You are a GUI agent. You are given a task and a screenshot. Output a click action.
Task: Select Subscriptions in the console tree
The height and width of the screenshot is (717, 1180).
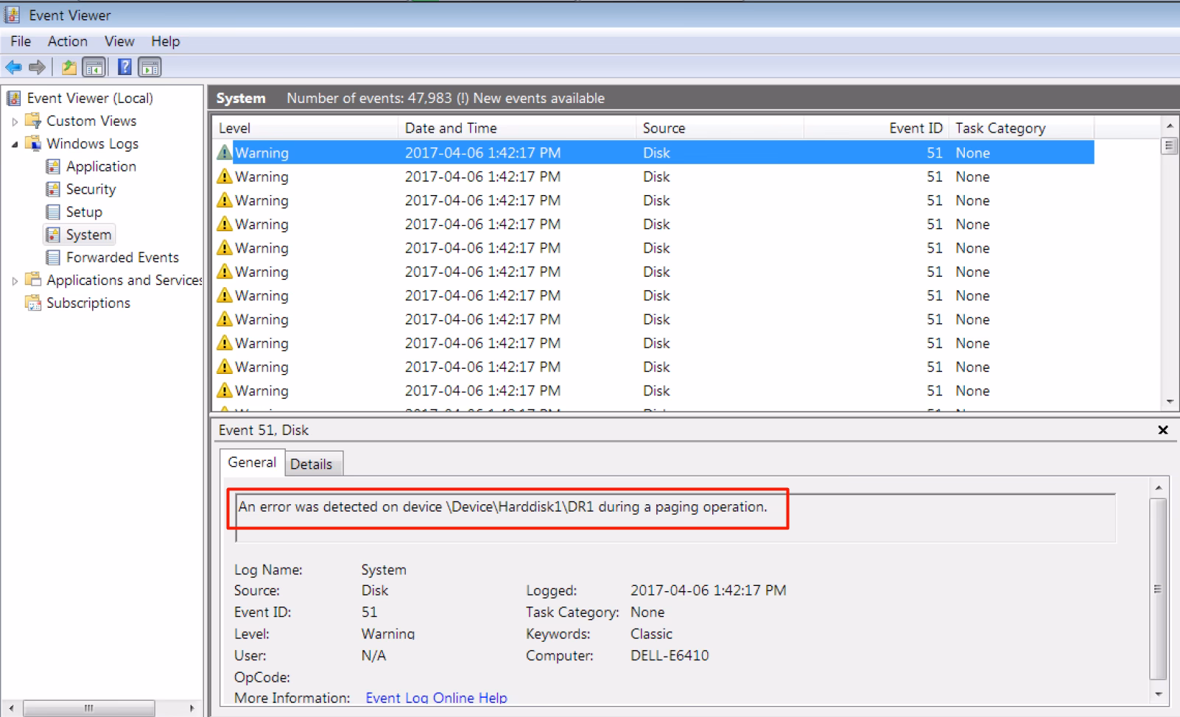pos(88,303)
